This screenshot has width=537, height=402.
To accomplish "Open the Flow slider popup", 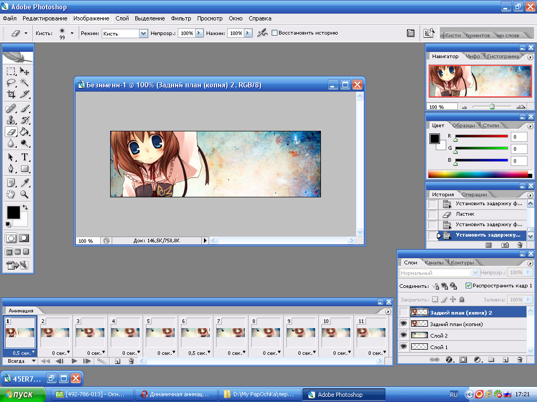I will tap(248, 33).
